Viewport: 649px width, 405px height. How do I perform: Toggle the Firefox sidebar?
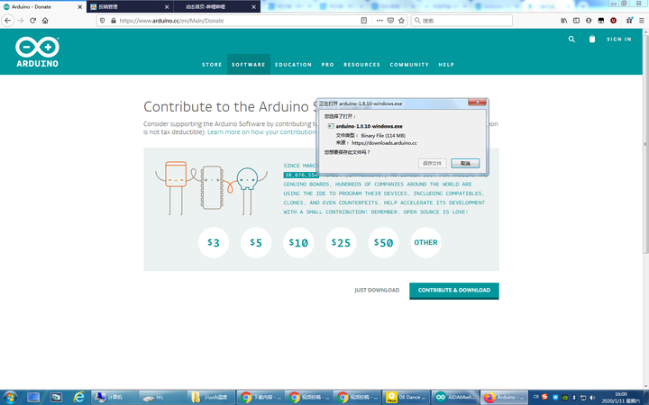tap(576, 20)
